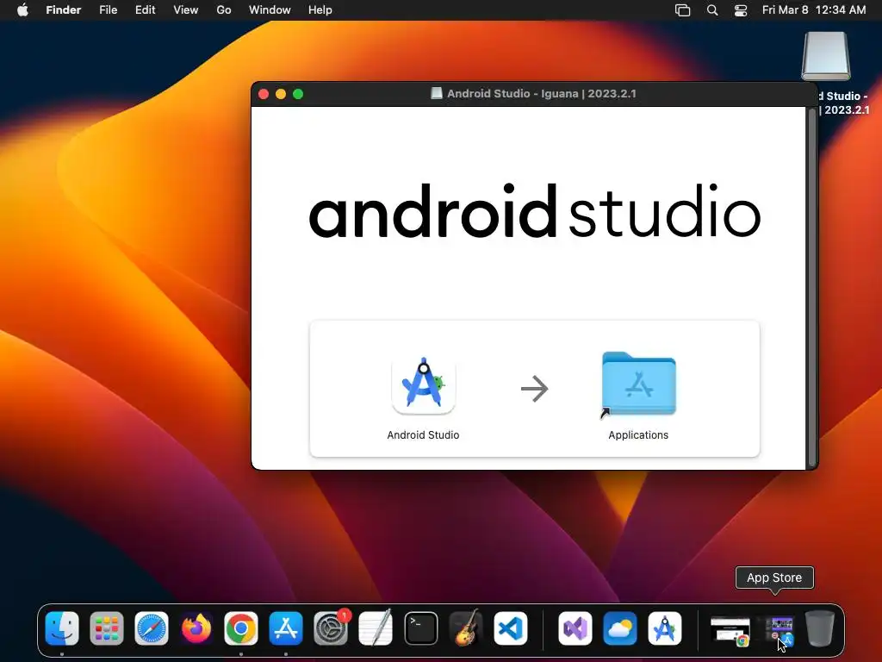Launch Visual Studio Code from the Dock
Viewport: 882px width, 662px height.
(x=511, y=628)
